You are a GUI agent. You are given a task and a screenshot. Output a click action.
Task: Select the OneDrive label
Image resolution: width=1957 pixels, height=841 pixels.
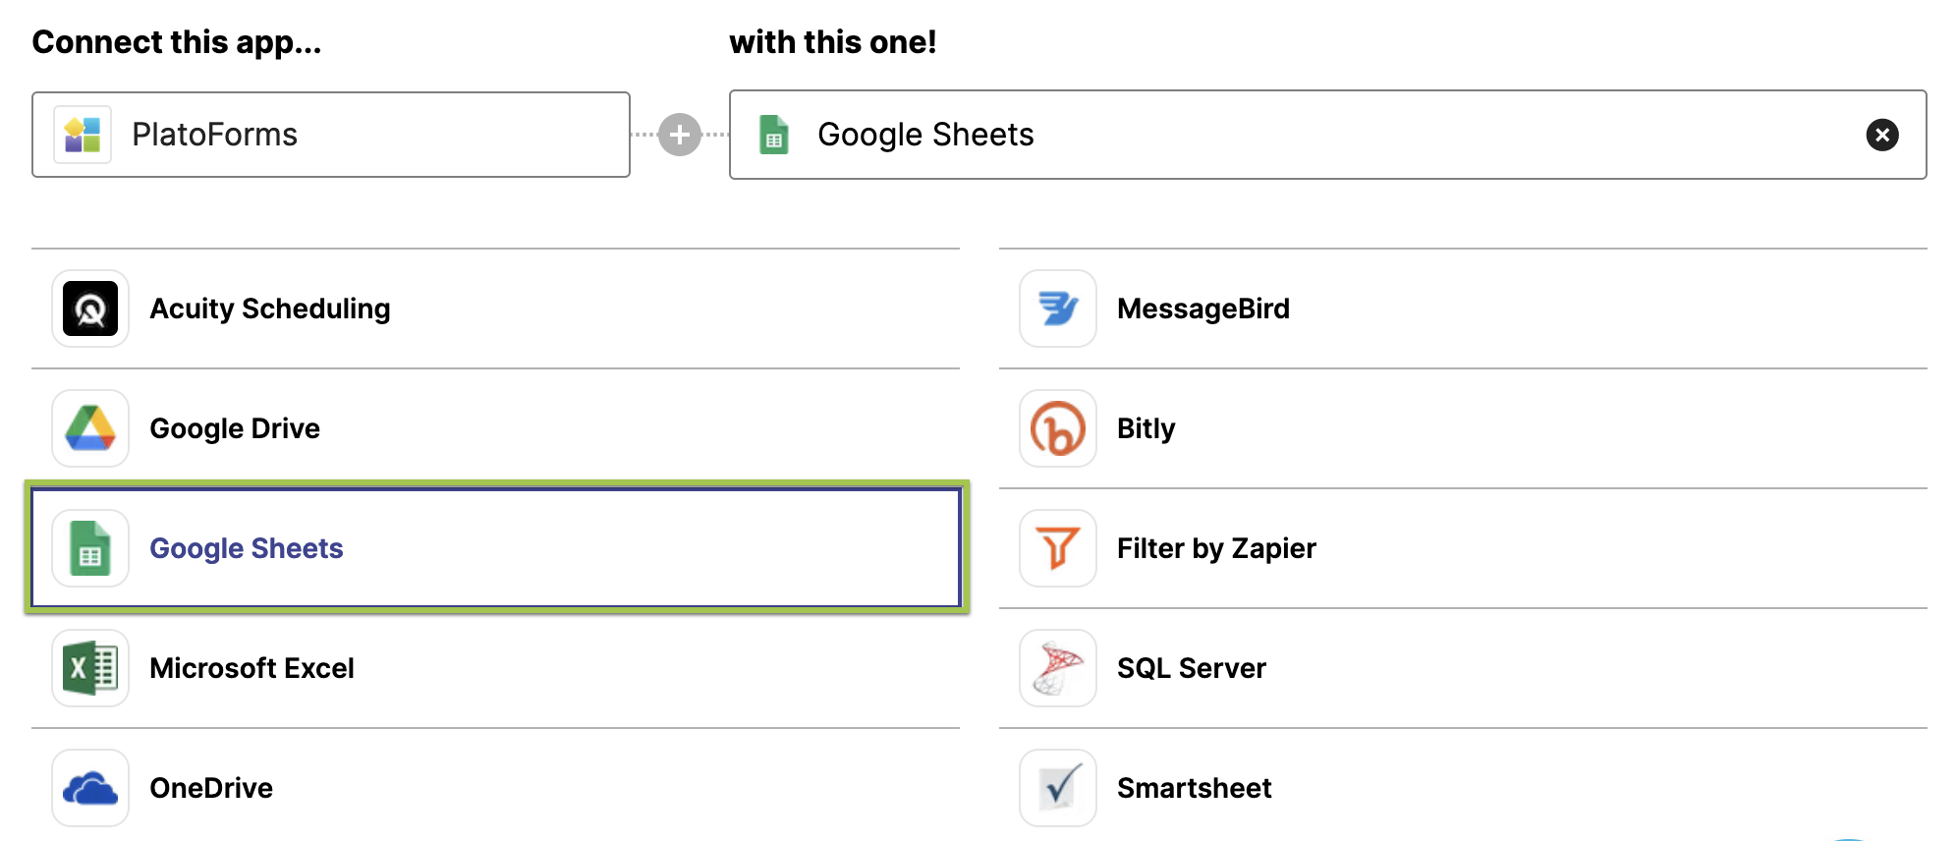(211, 788)
